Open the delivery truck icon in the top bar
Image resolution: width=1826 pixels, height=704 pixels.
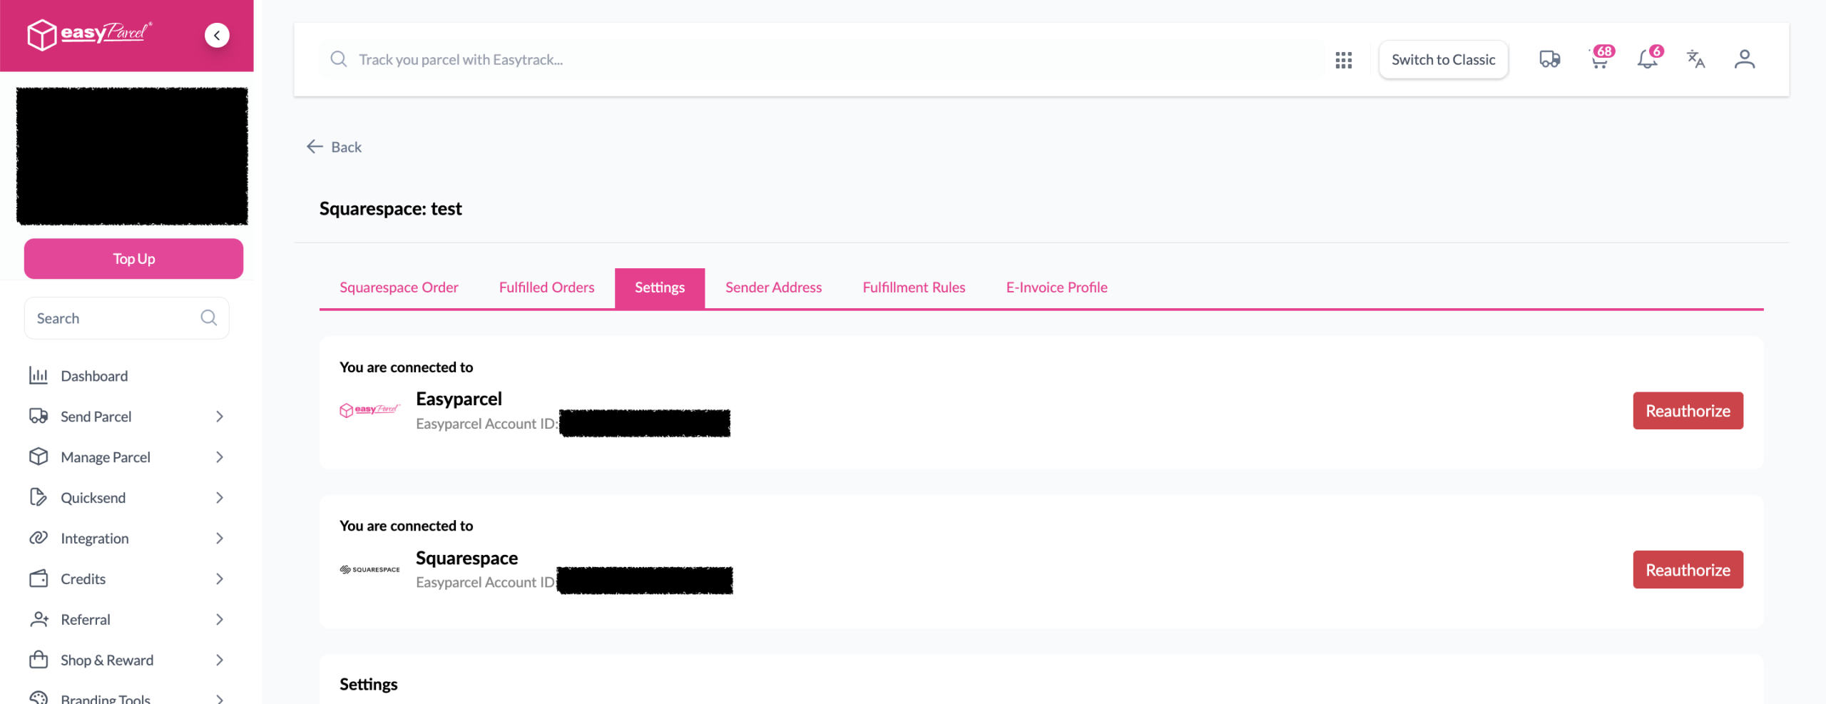pyautogui.click(x=1549, y=59)
